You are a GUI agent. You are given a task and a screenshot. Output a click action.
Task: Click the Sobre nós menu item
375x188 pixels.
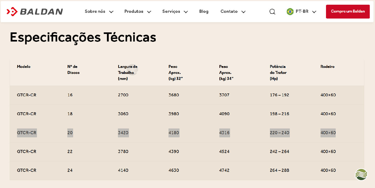click(x=95, y=11)
